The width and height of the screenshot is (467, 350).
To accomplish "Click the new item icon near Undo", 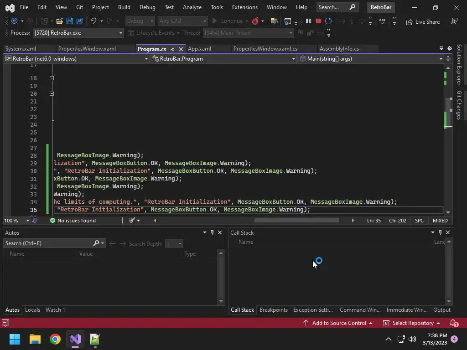I will (44, 21).
